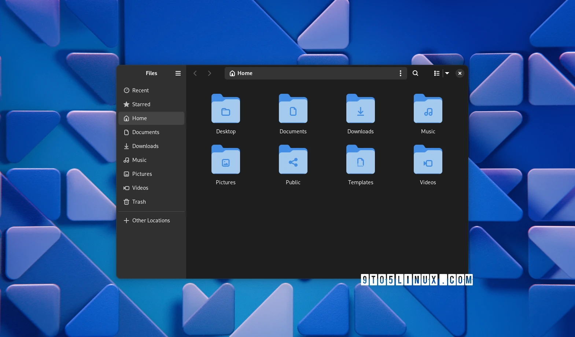Viewport: 575px width, 337px height.
Task: Click the Files title in the header
Action: coord(151,73)
